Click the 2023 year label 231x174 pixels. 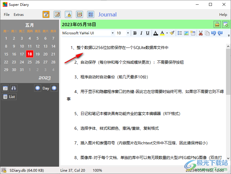[x=44, y=78]
